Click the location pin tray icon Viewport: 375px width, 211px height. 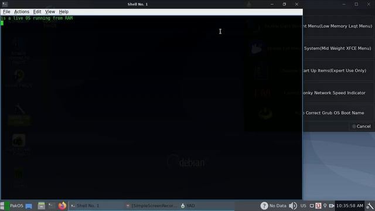[x=325, y=206]
